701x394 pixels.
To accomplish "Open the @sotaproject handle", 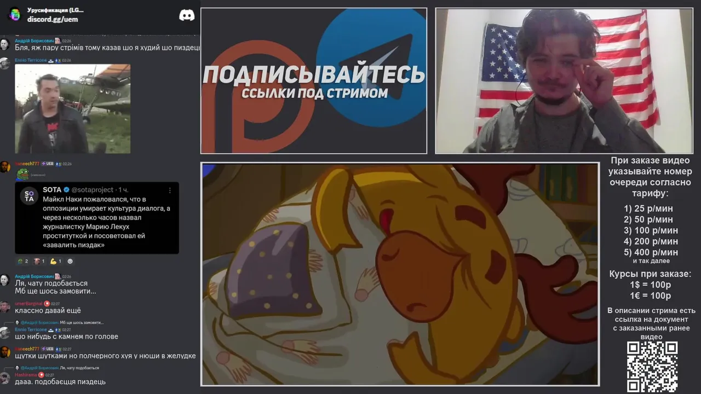I will click(x=92, y=190).
